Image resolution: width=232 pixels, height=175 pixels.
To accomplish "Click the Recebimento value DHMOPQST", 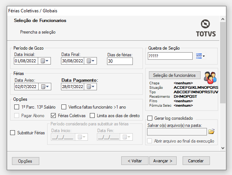I will pos(185,97).
